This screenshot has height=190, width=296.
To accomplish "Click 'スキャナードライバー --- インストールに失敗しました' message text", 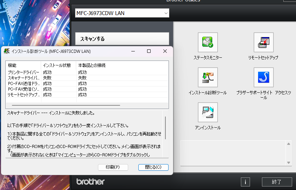I will click(51, 113).
